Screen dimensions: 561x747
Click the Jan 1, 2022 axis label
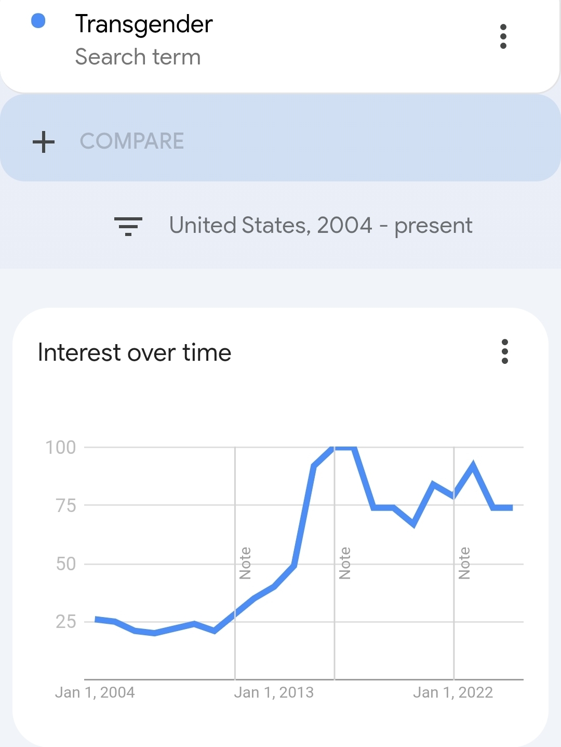point(452,692)
